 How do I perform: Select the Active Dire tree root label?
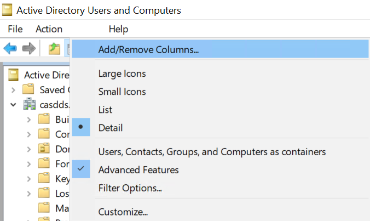click(x=47, y=75)
